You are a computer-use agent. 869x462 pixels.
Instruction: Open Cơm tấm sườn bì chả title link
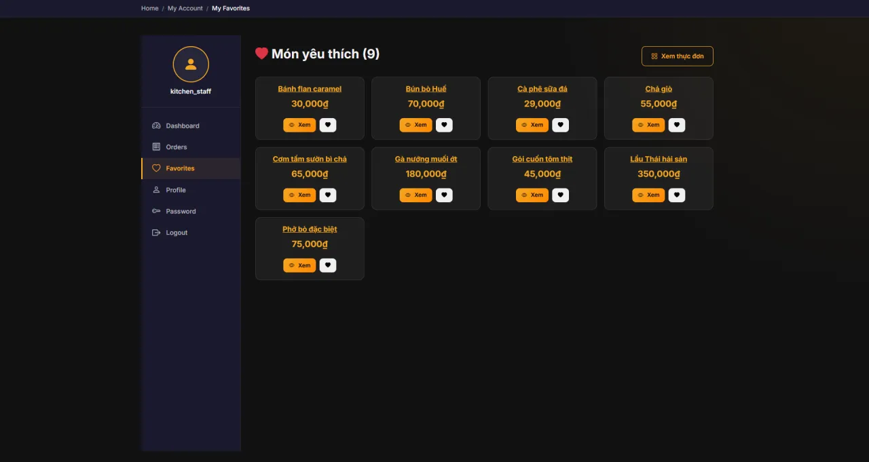(310, 159)
